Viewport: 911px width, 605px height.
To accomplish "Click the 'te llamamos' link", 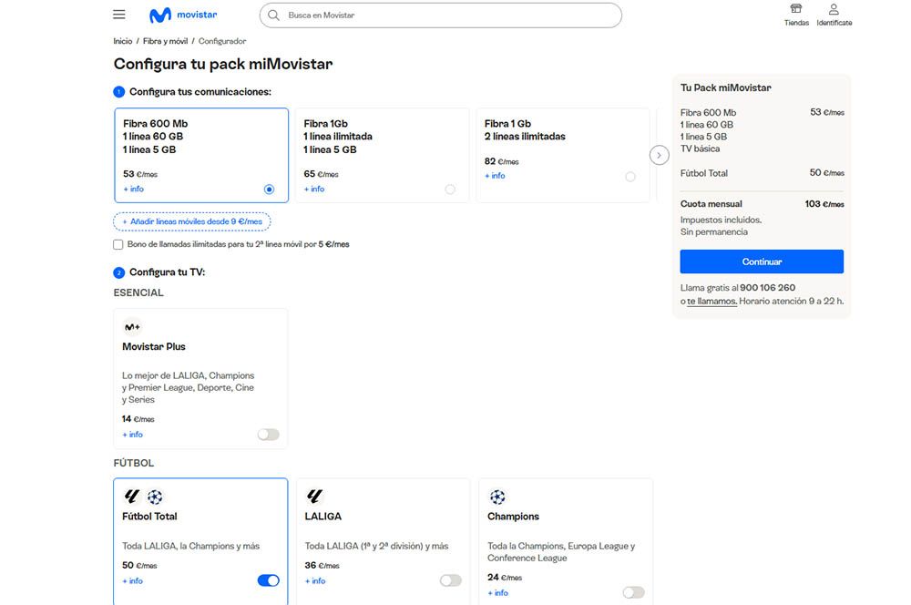I will 711,301.
